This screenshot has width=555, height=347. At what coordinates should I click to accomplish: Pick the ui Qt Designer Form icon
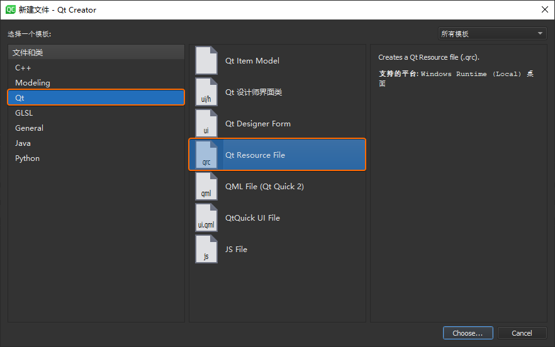point(206,123)
